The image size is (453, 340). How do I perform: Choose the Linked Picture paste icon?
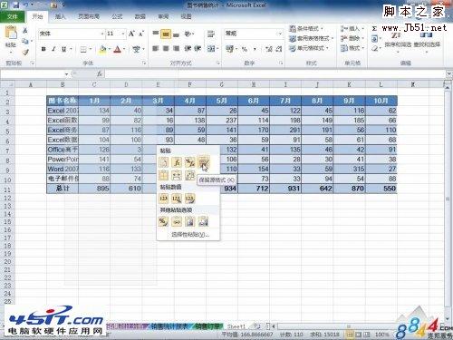(x=203, y=222)
